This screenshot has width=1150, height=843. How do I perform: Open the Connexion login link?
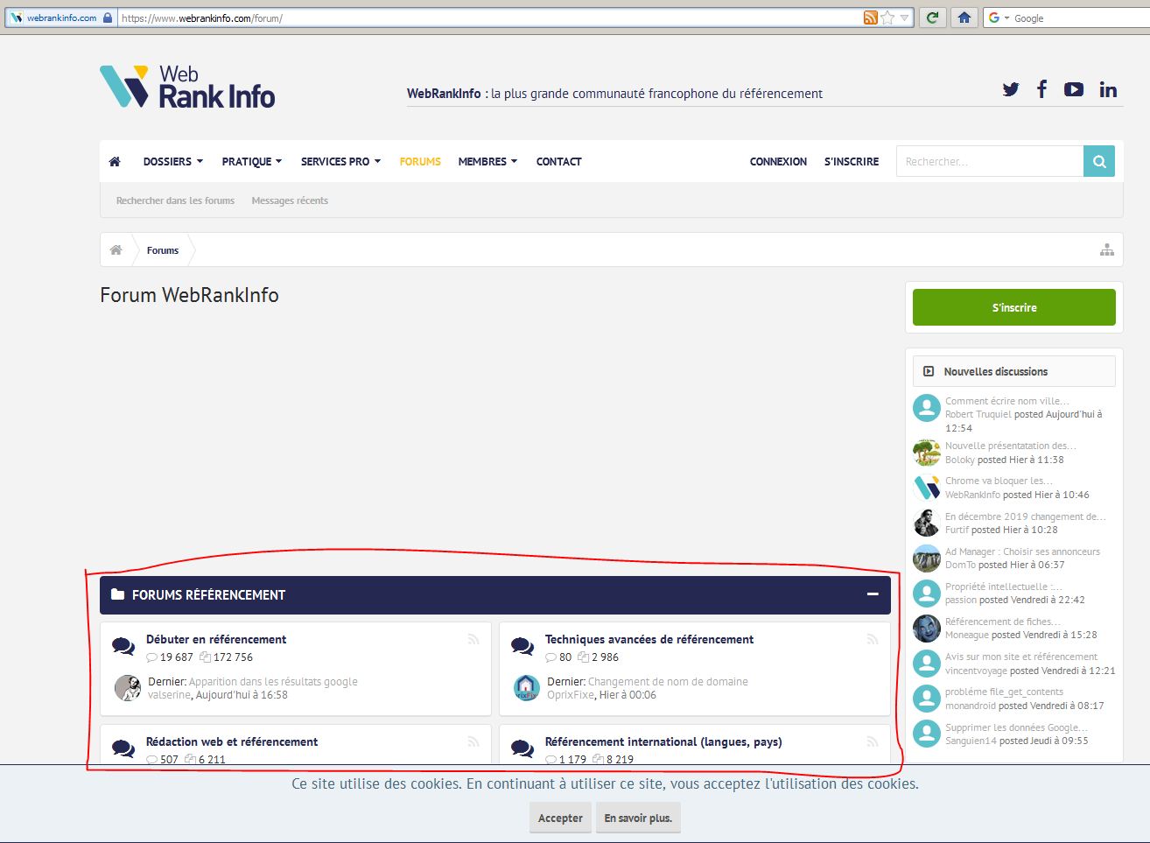[778, 161]
